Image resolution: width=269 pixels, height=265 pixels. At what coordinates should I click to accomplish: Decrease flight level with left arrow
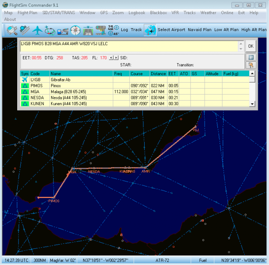111,58
